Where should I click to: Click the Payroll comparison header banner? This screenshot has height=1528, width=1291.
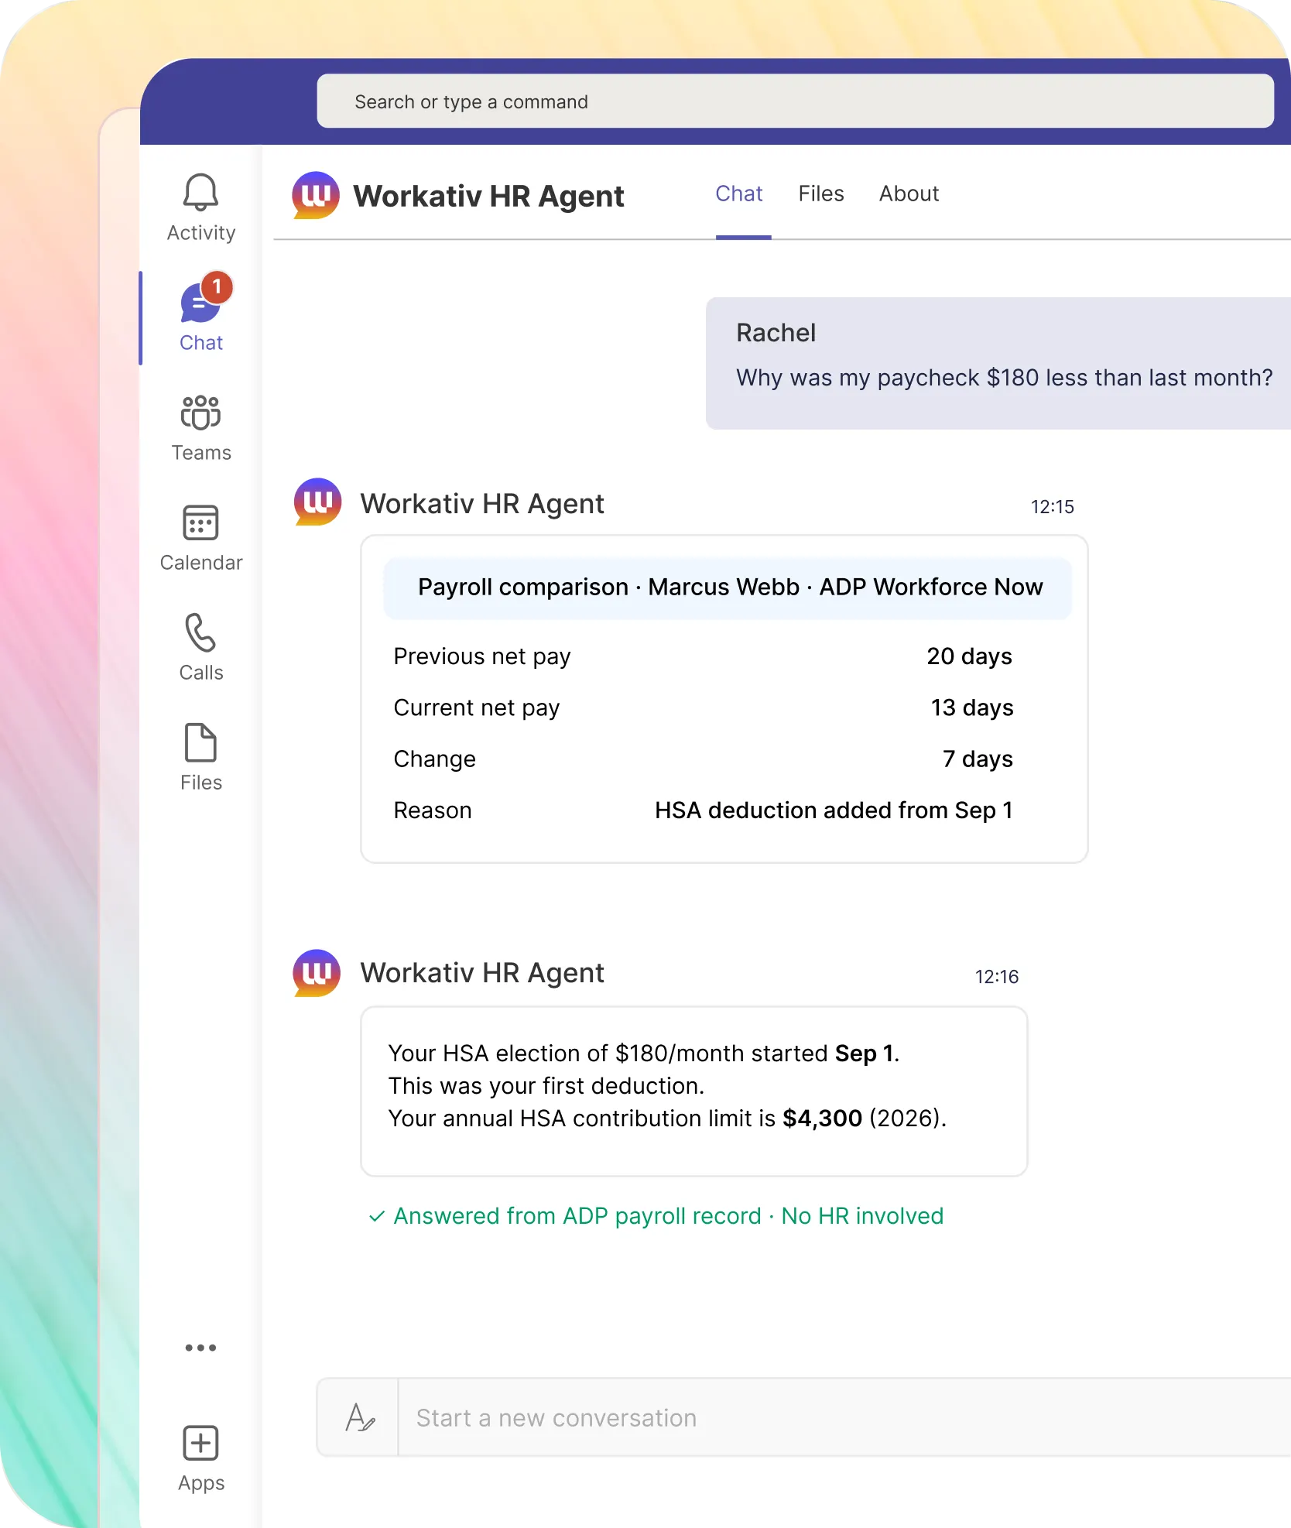click(728, 588)
